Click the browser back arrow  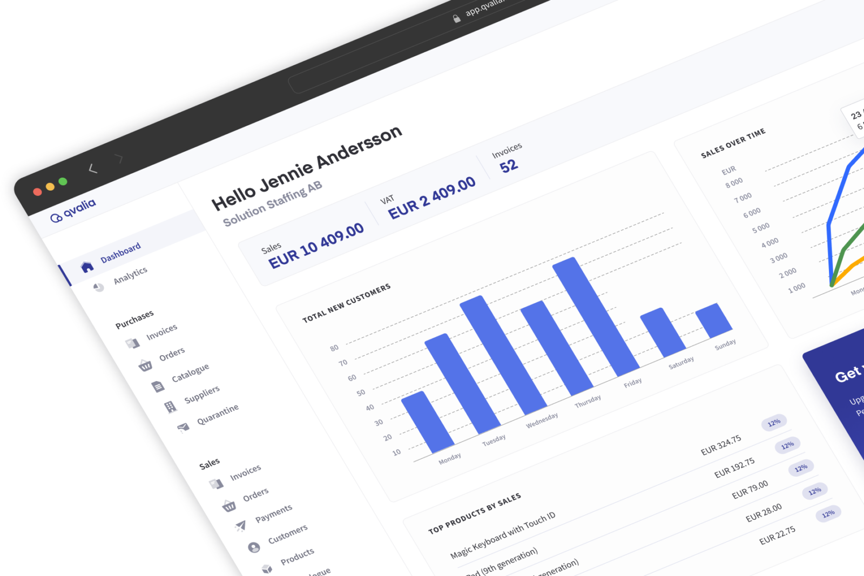93,168
